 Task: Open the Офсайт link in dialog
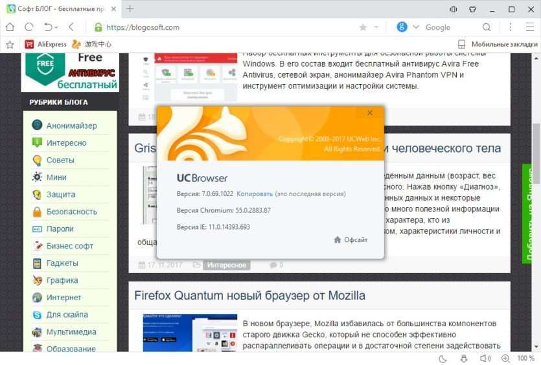pos(351,239)
